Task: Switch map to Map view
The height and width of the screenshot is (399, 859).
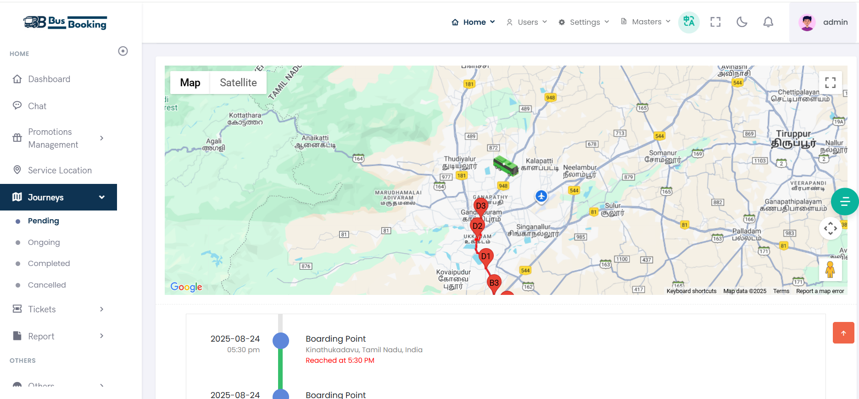Action: point(190,83)
